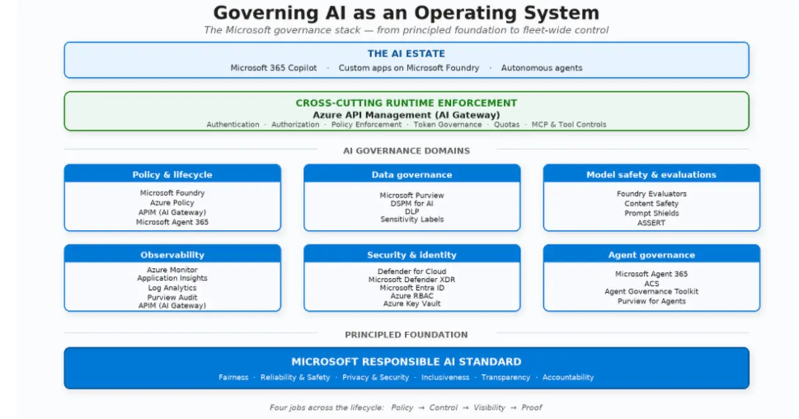The height and width of the screenshot is (419, 799).
Task: Click "Azure Monitor" in the Observability card
Action: click(x=172, y=270)
